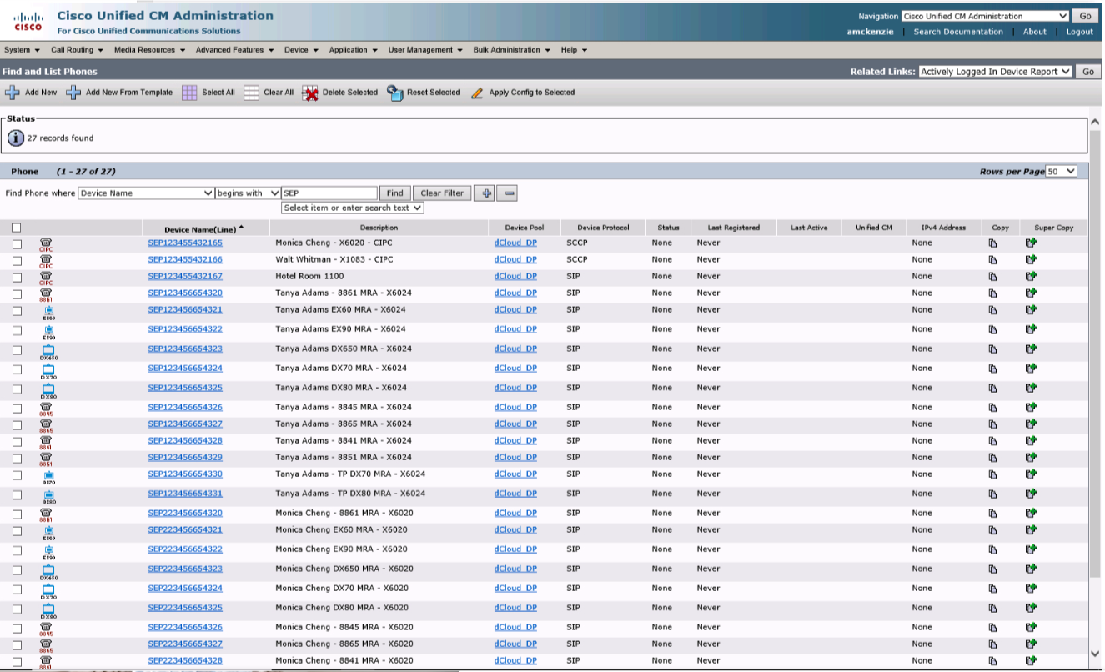The image size is (1105, 672).
Task: Click the Add New plus icon
Action: pos(13,93)
